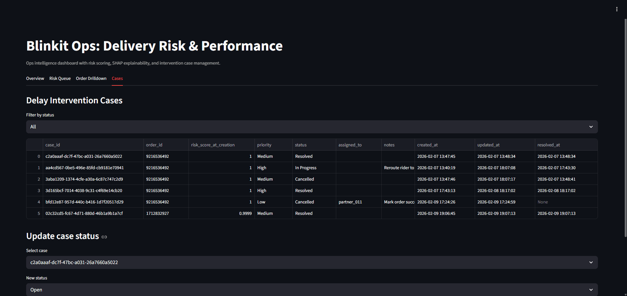This screenshot has height=296, width=627.
Task: Click the page vertical scrollbar
Action: coord(625,128)
